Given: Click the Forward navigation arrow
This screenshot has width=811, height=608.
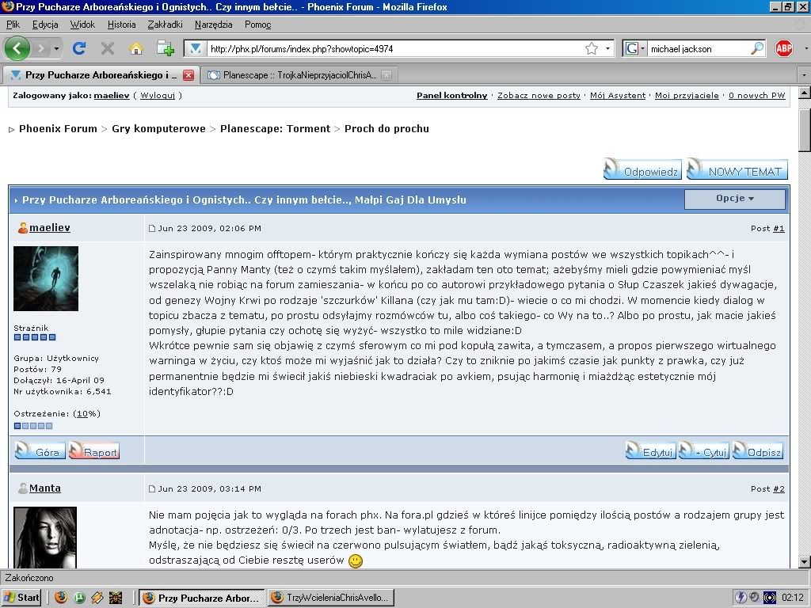Looking at the screenshot, I should pos(41,48).
